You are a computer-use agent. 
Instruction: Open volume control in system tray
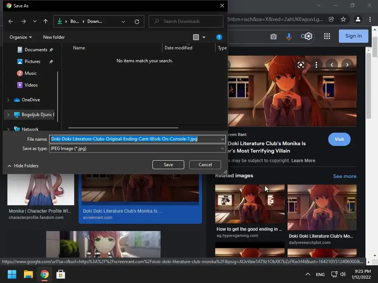(343, 274)
